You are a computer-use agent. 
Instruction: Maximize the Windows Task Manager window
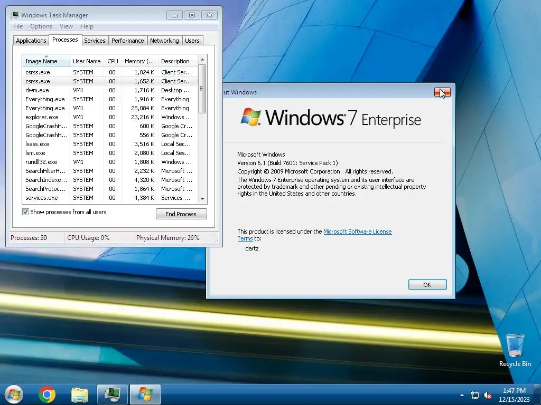192,15
